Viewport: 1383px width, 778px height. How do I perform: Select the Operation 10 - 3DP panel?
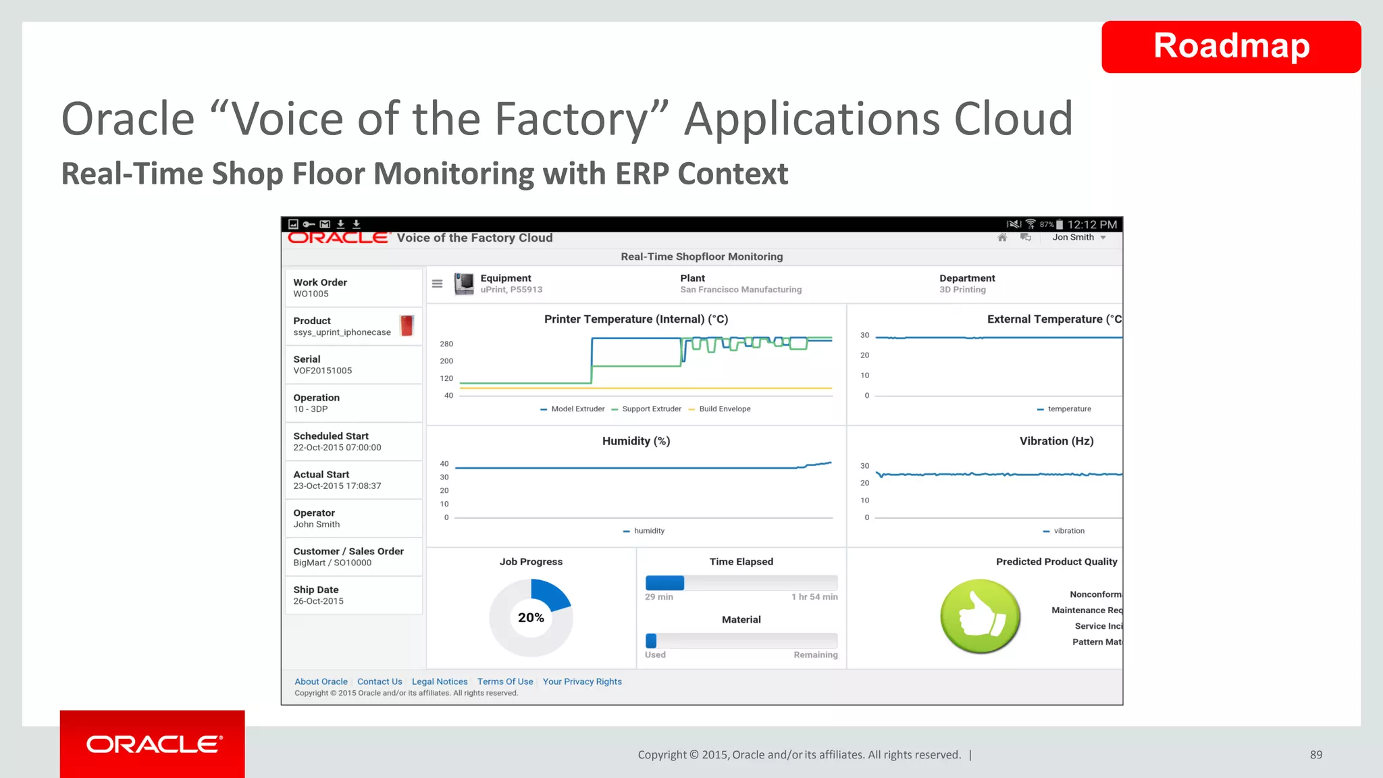(x=354, y=403)
